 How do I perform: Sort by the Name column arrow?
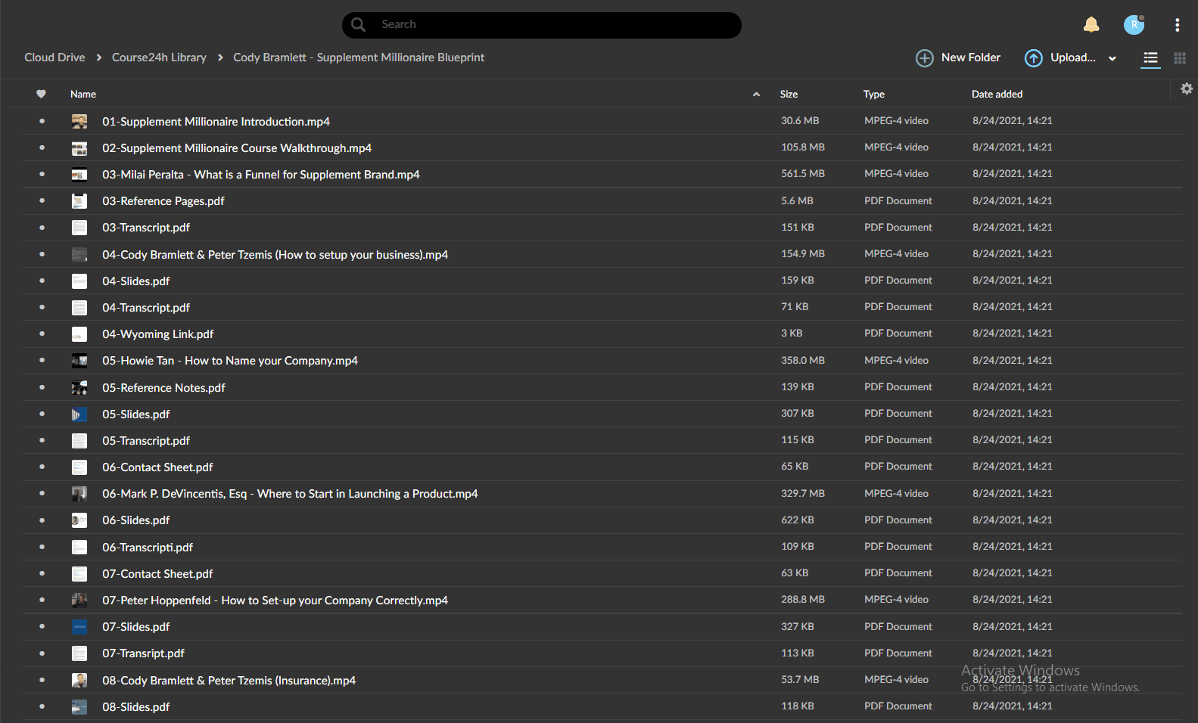click(756, 95)
